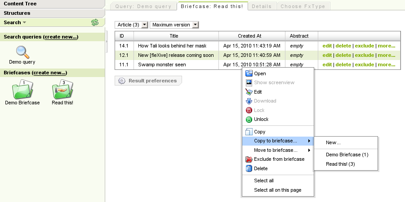Open the Choose FxType tab
The width and height of the screenshot is (405, 202).
(303, 6)
